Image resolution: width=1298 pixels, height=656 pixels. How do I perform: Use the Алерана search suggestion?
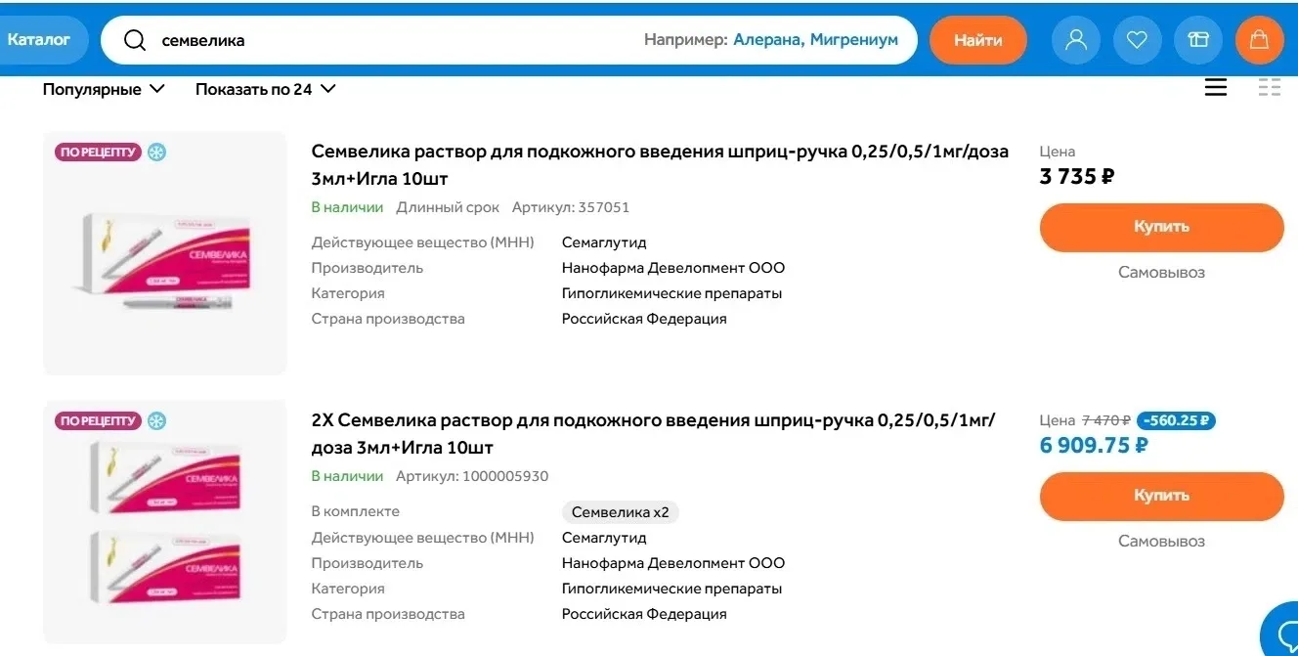coord(767,40)
